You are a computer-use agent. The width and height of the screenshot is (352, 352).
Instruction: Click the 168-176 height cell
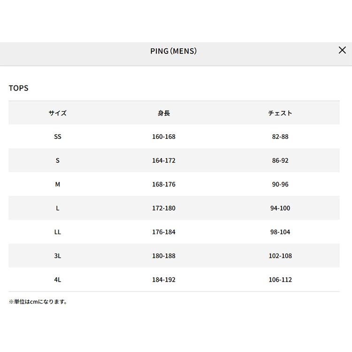(164, 184)
